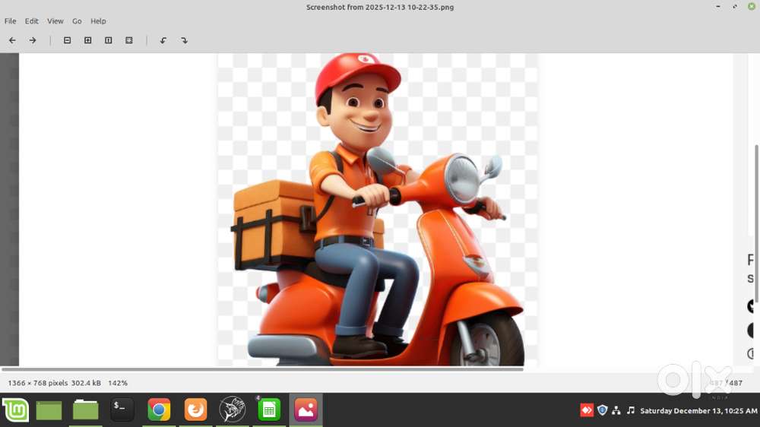Open the Edit menu
Screen dimensions: 760x427
click(31, 21)
